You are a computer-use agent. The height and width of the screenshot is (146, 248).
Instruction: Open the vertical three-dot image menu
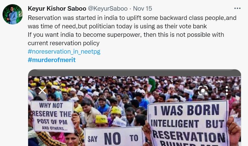coord(227,90)
